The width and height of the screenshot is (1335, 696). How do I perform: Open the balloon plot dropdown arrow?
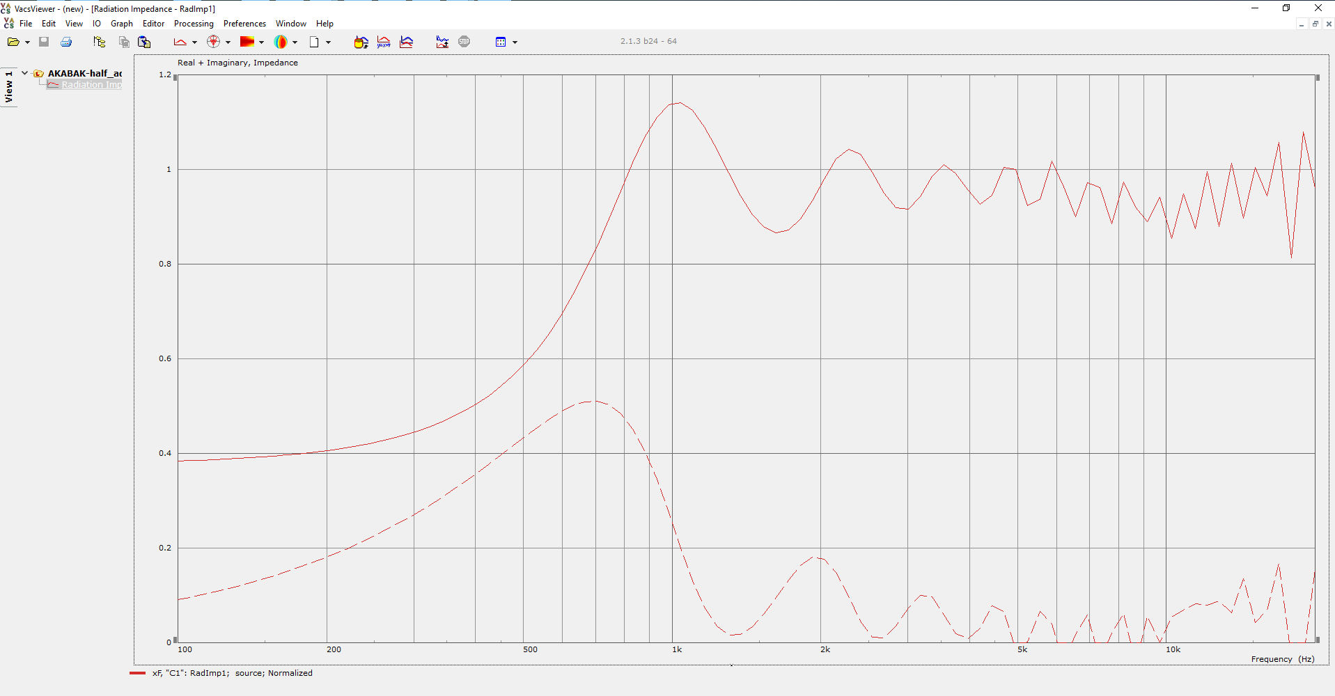pyautogui.click(x=295, y=42)
